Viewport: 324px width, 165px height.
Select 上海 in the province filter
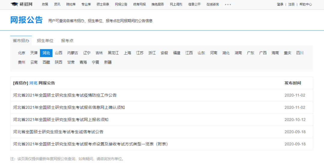tap(127, 53)
